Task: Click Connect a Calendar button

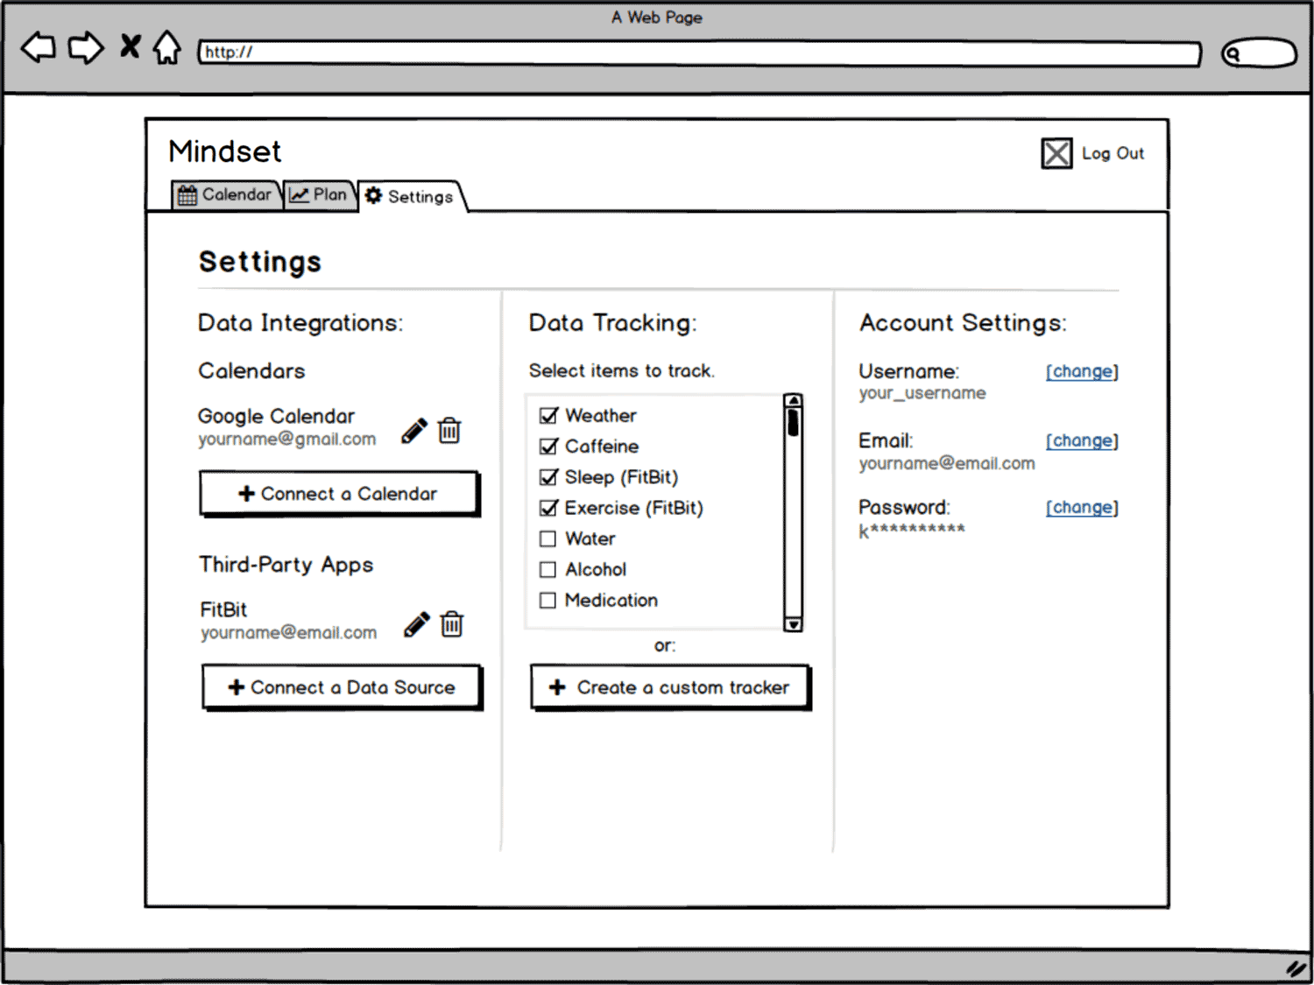Action: pos(339,494)
